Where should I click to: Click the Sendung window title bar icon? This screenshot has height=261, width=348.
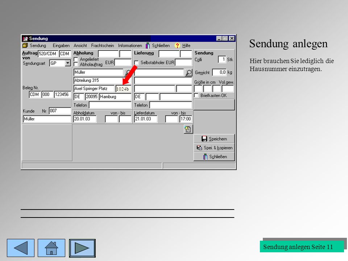click(x=25, y=38)
